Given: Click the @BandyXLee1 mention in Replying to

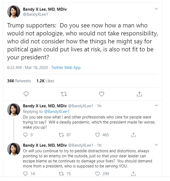Looking at the screenshot, I should point(56,112).
